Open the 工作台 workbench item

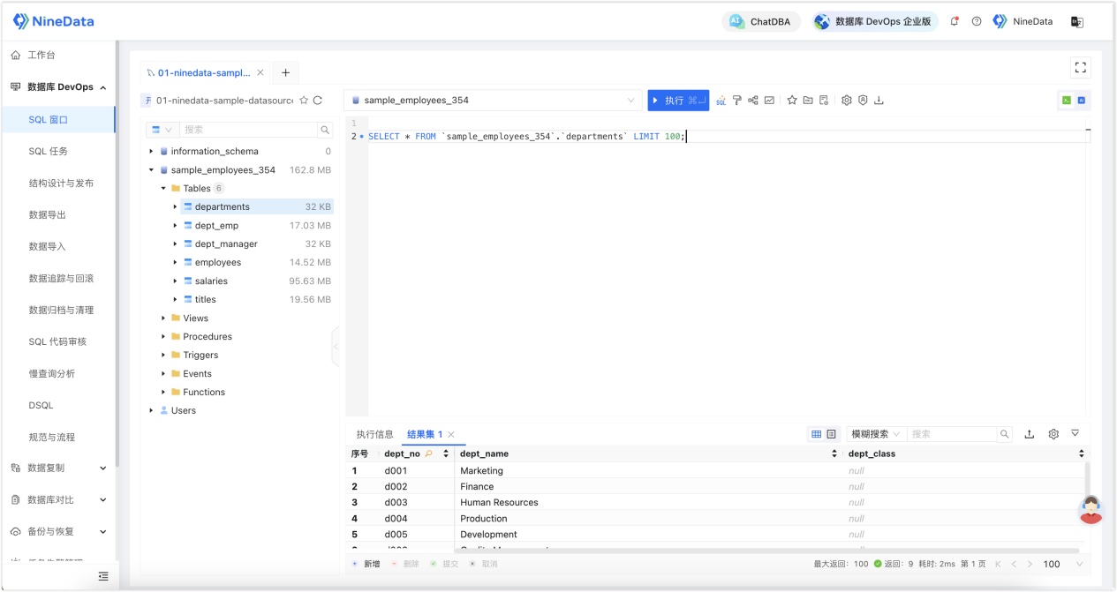pos(42,56)
